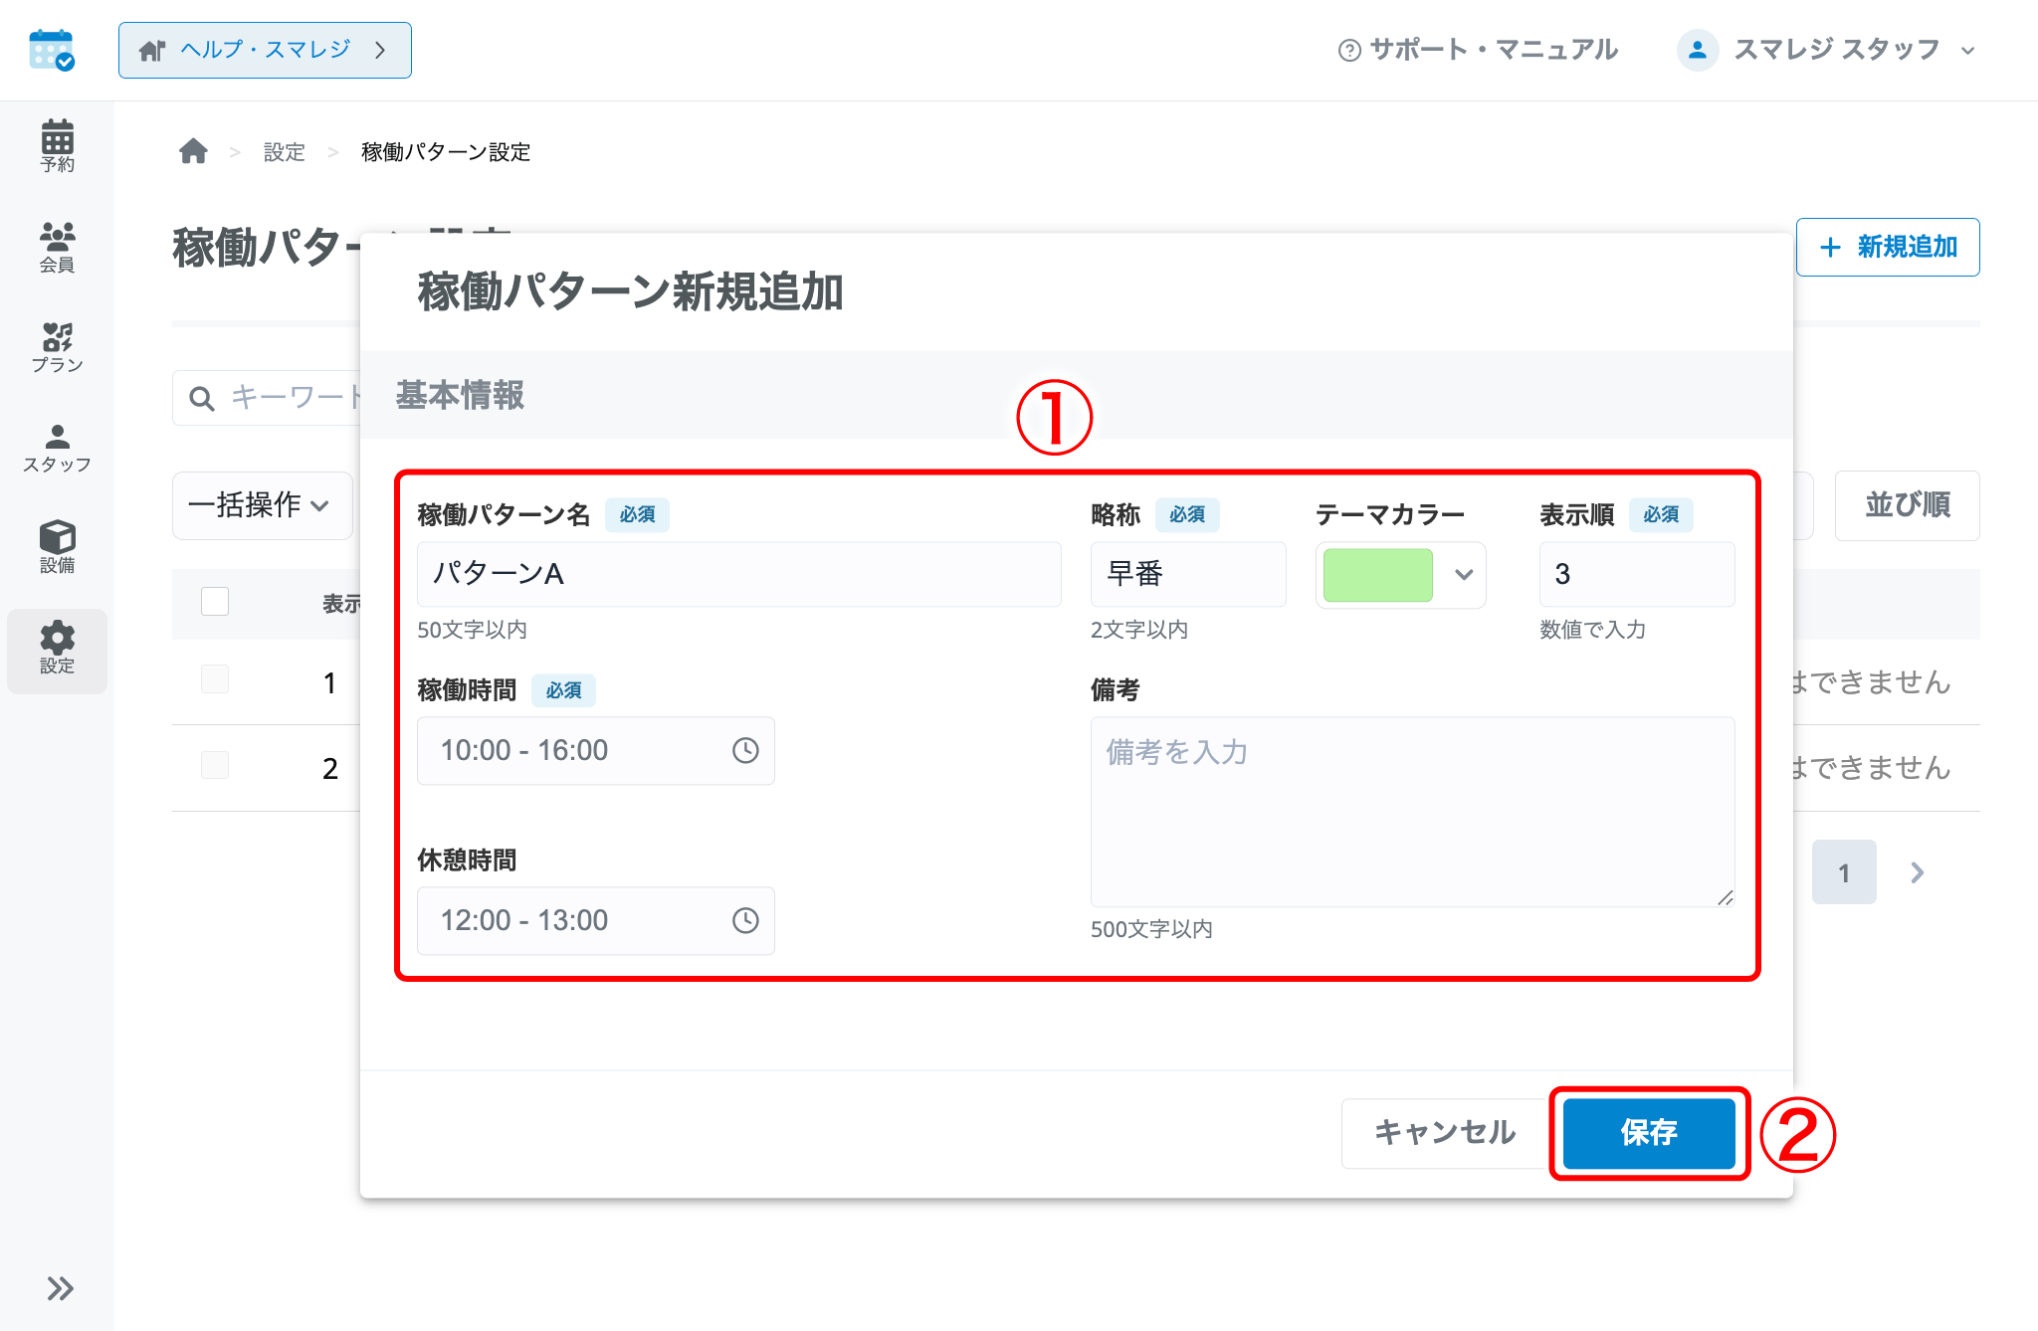Click the keyword search field
Viewport: 2038px width, 1331px height.
click(x=267, y=398)
